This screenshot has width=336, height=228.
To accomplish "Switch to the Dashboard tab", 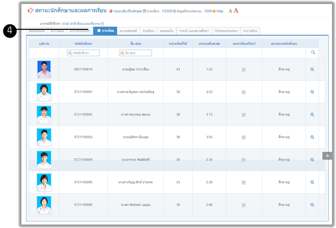I will click(39, 31).
